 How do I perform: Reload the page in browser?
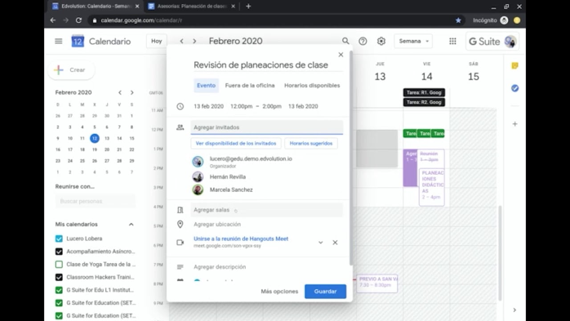pyautogui.click(x=79, y=20)
